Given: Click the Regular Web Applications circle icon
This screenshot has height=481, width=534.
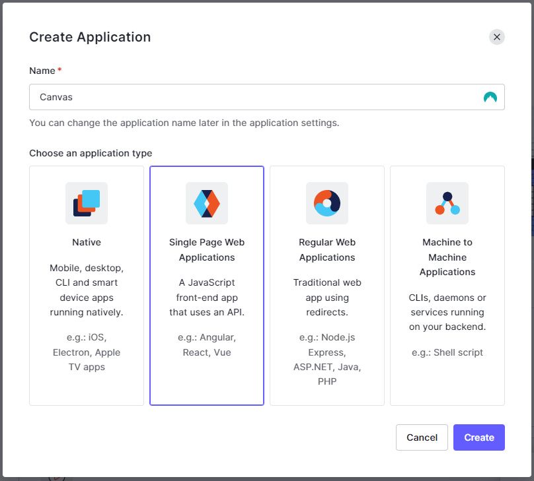Looking at the screenshot, I should point(326,203).
